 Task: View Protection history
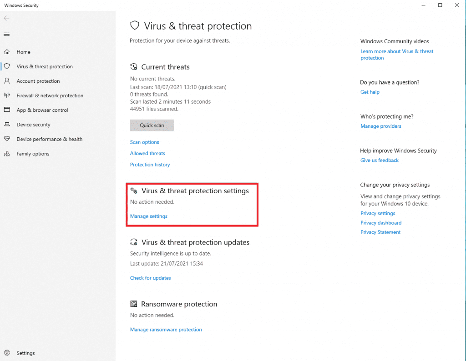tap(150, 164)
